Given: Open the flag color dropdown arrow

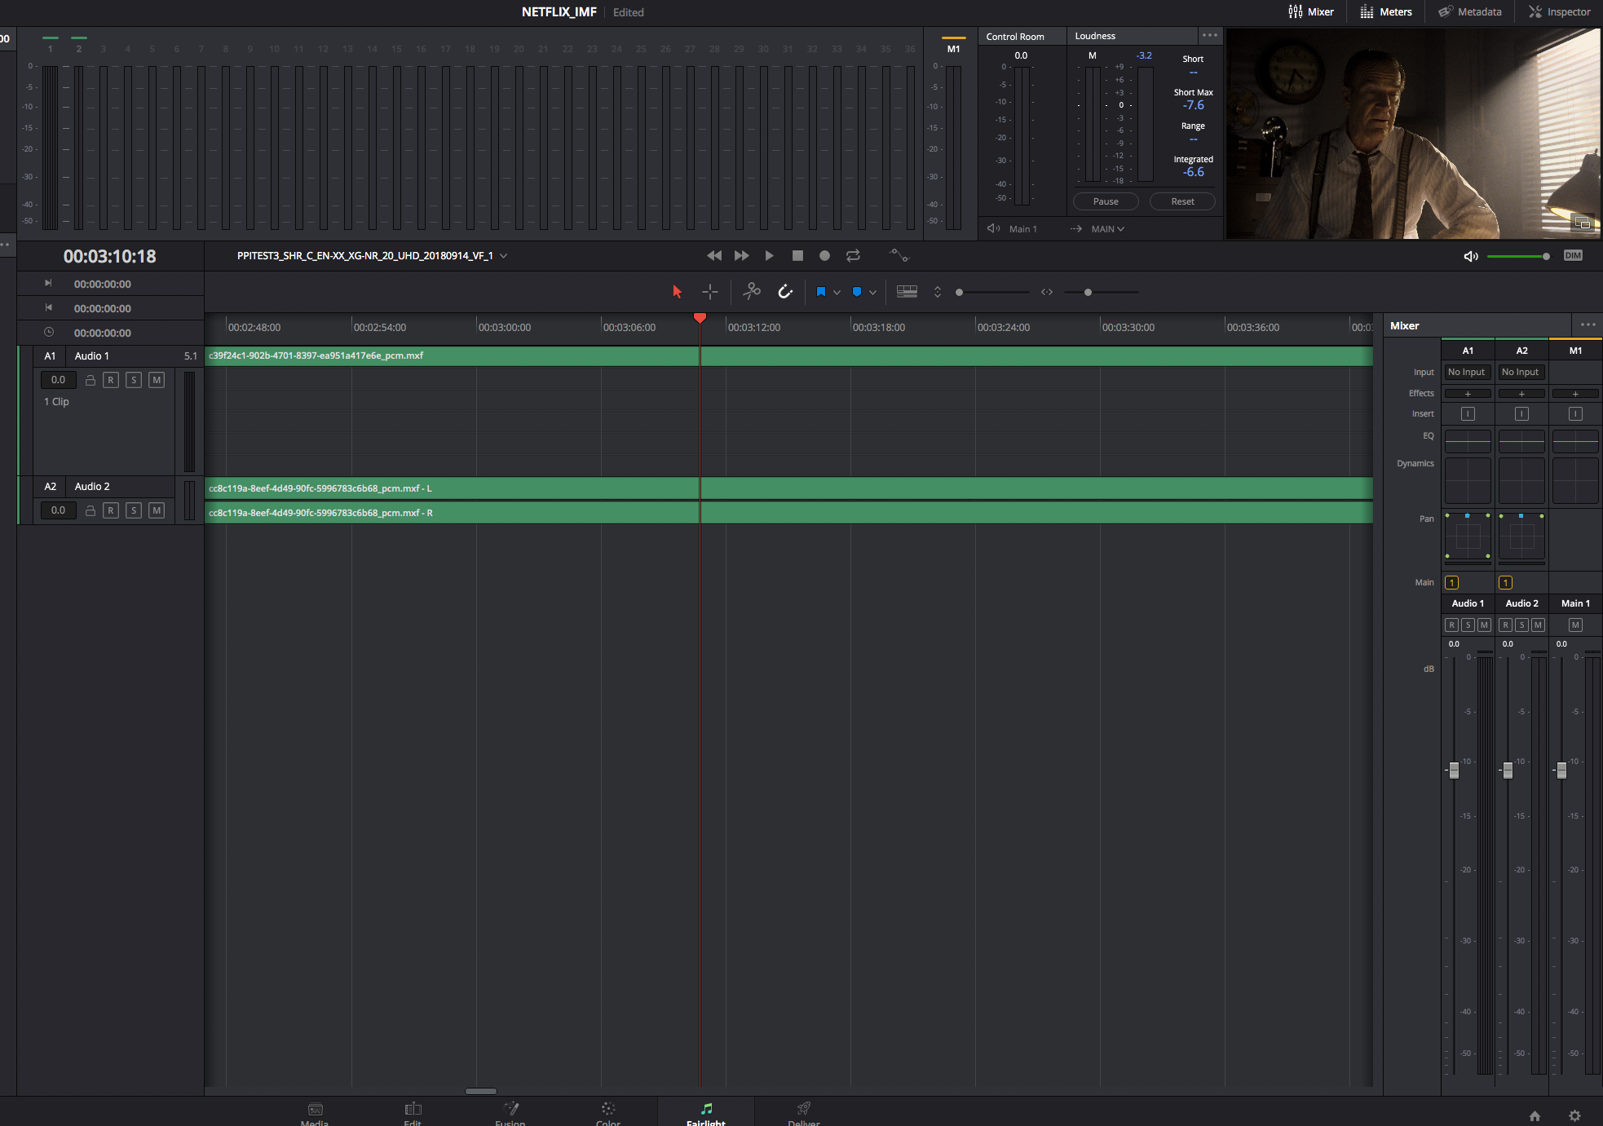Looking at the screenshot, I should (837, 293).
